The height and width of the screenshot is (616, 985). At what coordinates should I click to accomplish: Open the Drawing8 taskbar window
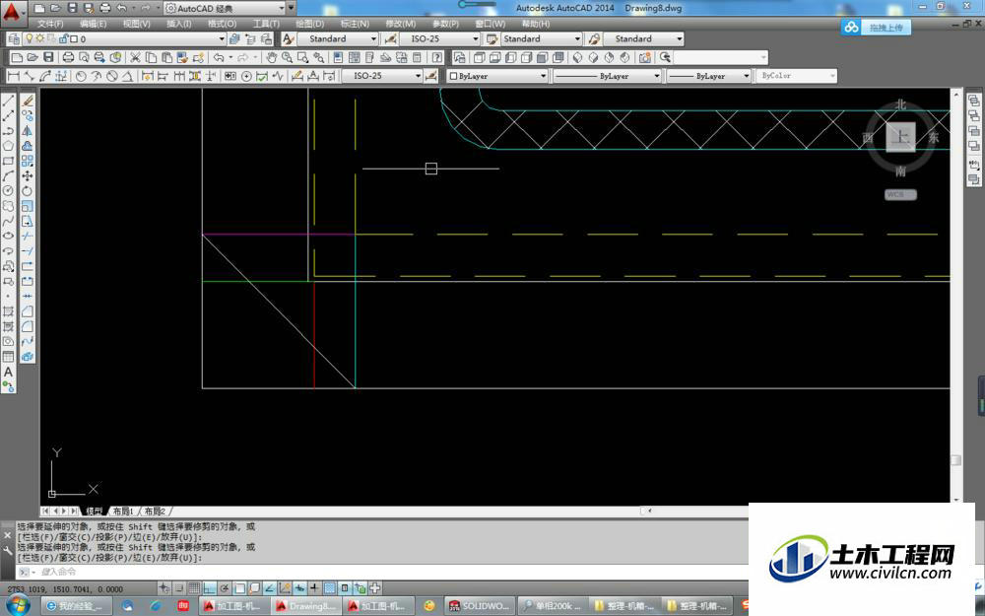pyautogui.click(x=306, y=606)
